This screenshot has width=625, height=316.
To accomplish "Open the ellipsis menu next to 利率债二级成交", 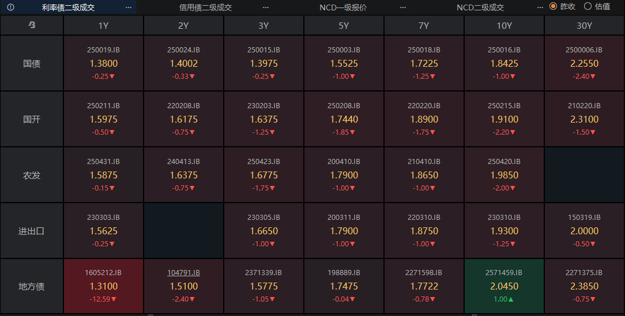I will [129, 7].
